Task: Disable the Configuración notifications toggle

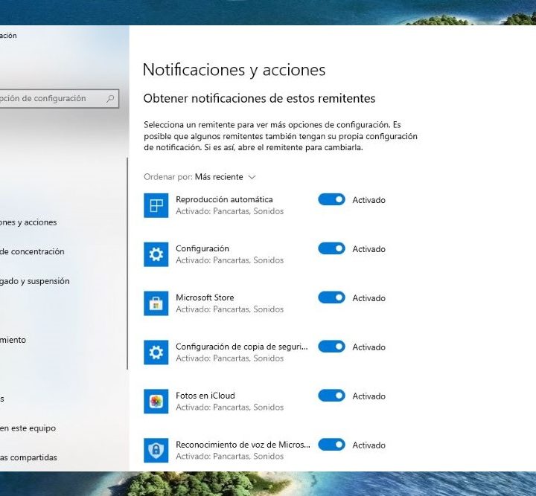Action: [331, 248]
